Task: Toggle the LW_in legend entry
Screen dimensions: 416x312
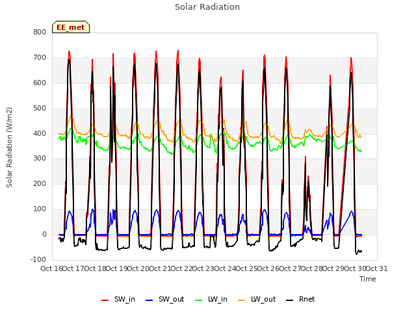Action: pos(211,299)
